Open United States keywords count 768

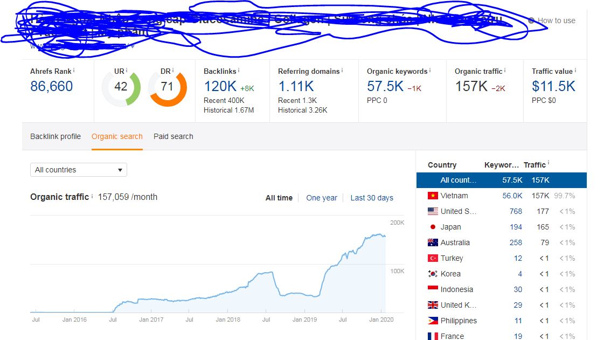click(516, 211)
